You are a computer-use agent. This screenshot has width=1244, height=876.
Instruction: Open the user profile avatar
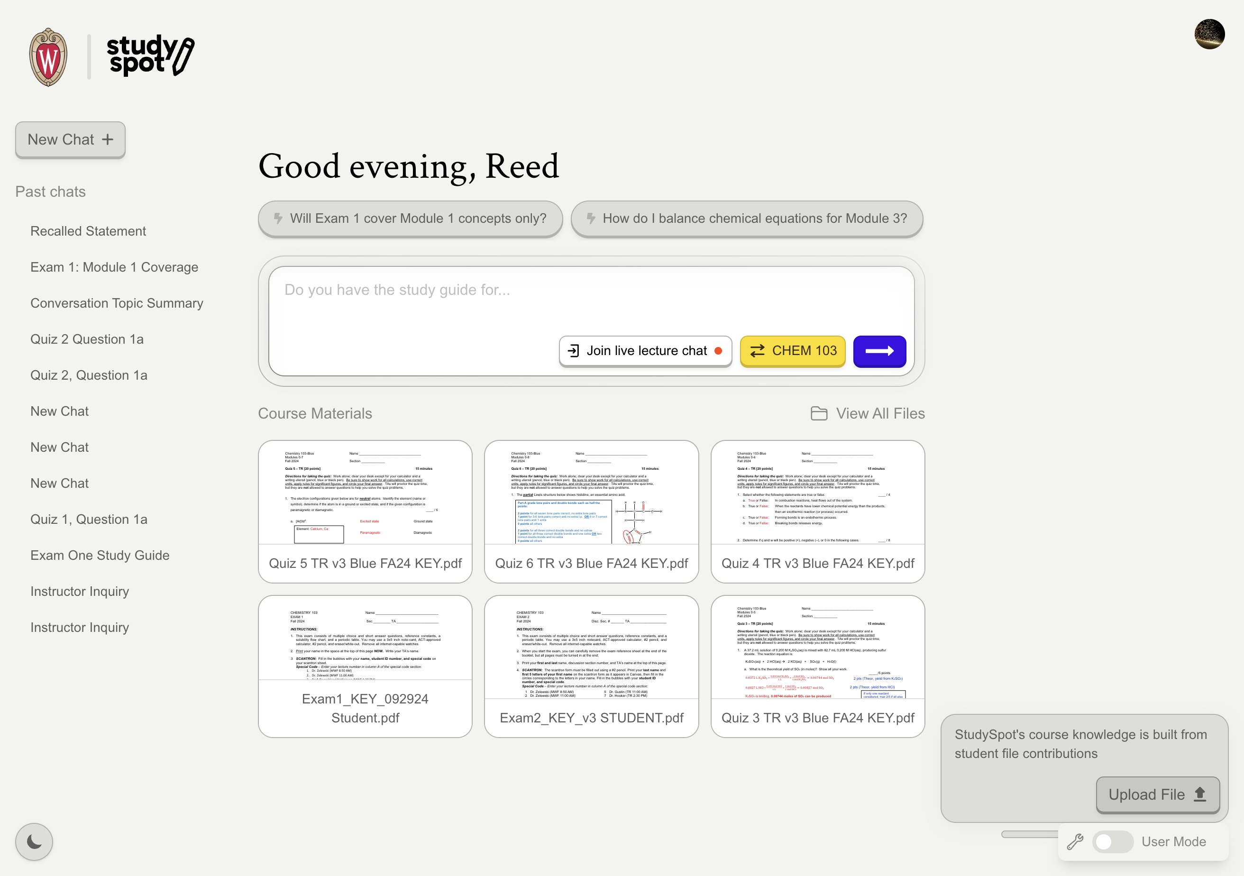(x=1209, y=34)
